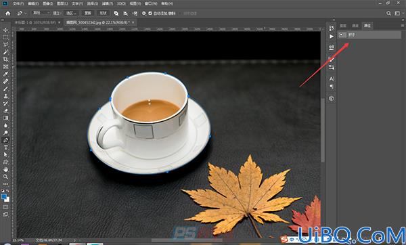Image resolution: width=406 pixels, height=245 pixels.
Task: Open the Layer menu
Action: 62,3
